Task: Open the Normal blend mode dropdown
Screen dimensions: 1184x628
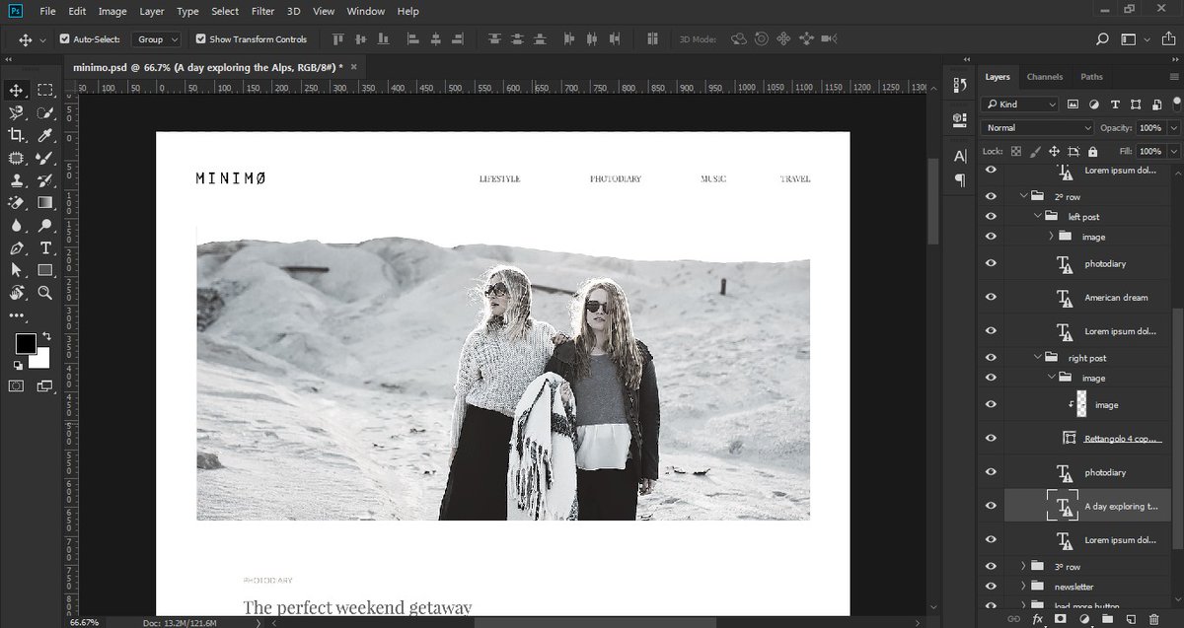Action: pyautogui.click(x=1037, y=127)
